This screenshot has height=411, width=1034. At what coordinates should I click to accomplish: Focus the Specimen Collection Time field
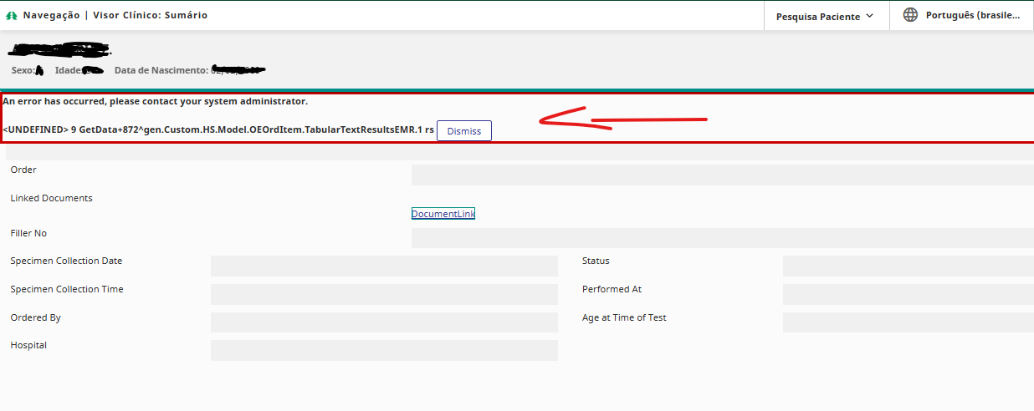(384, 294)
